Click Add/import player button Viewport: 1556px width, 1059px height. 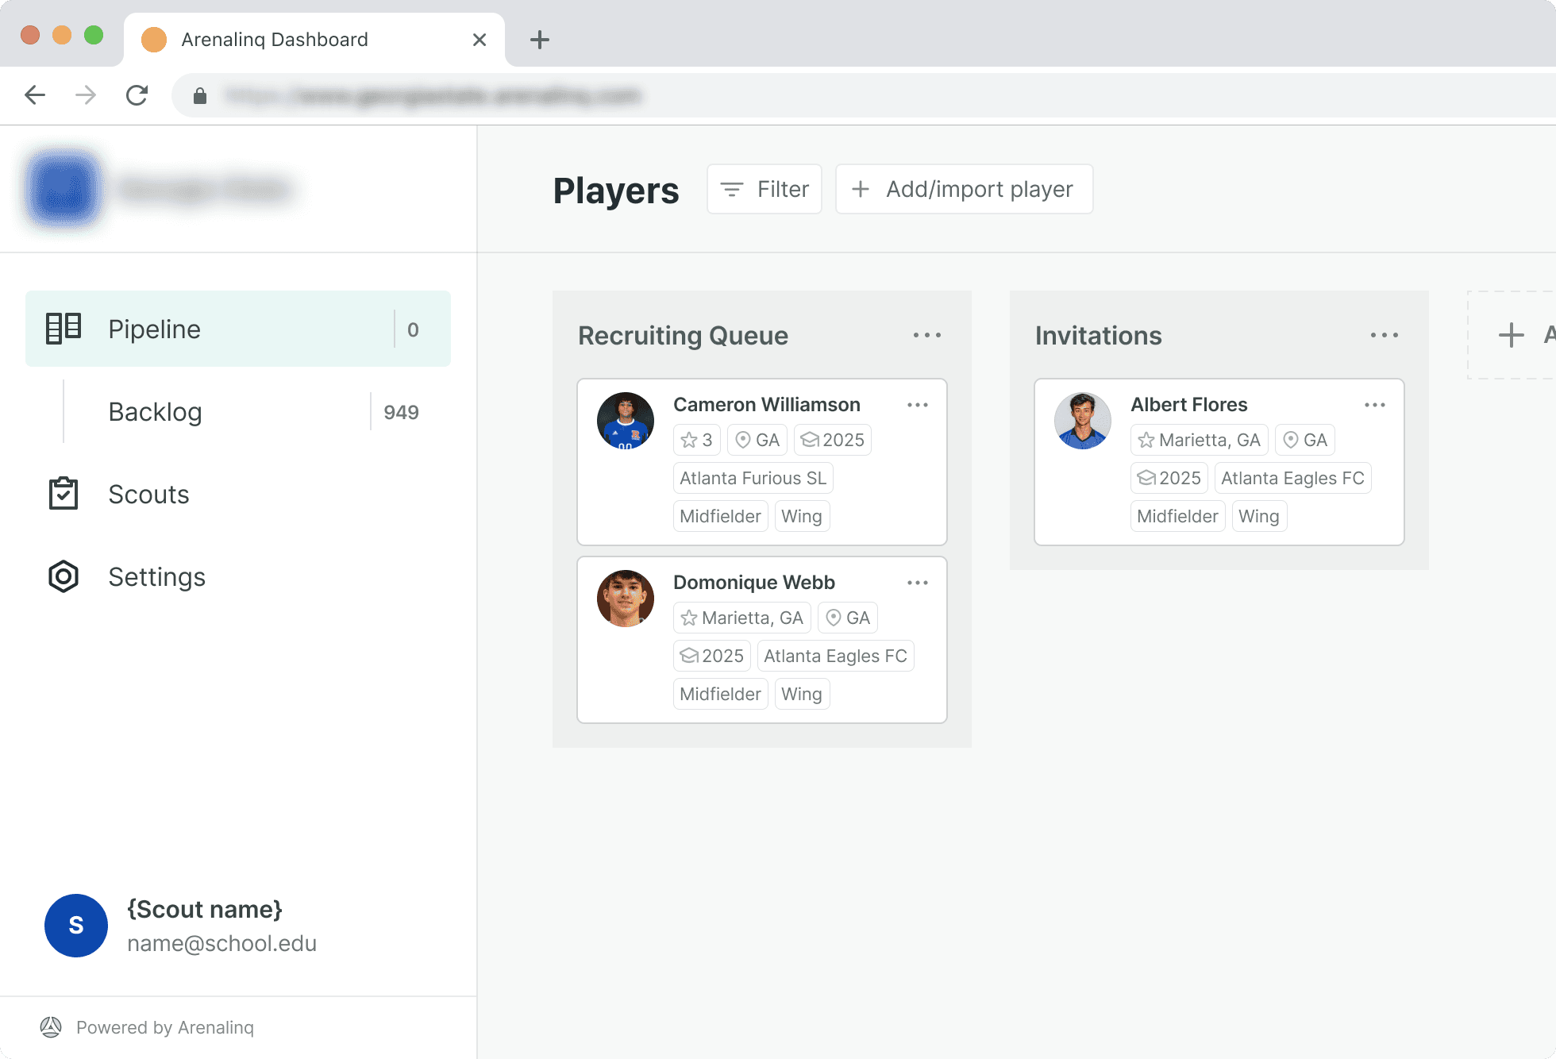point(964,189)
